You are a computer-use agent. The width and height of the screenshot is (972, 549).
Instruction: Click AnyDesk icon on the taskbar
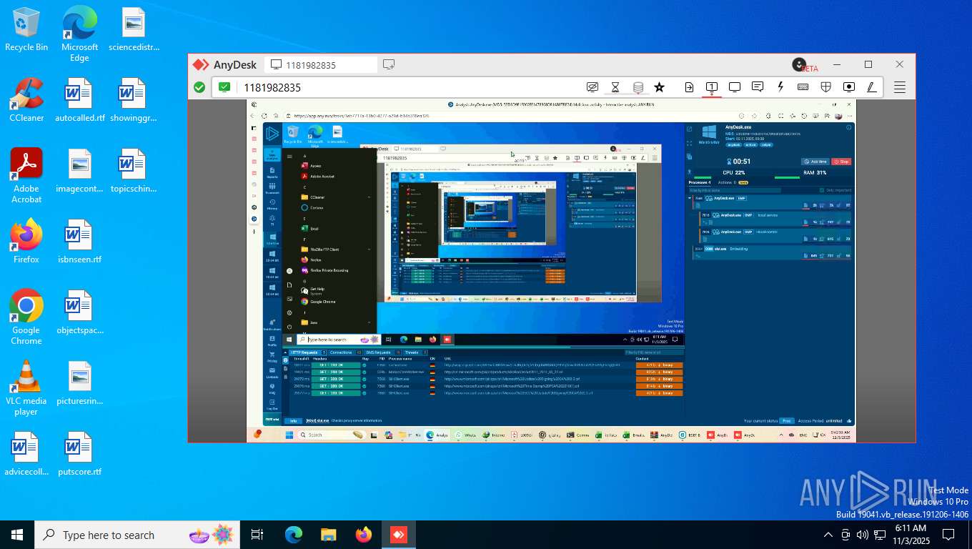coord(398,535)
